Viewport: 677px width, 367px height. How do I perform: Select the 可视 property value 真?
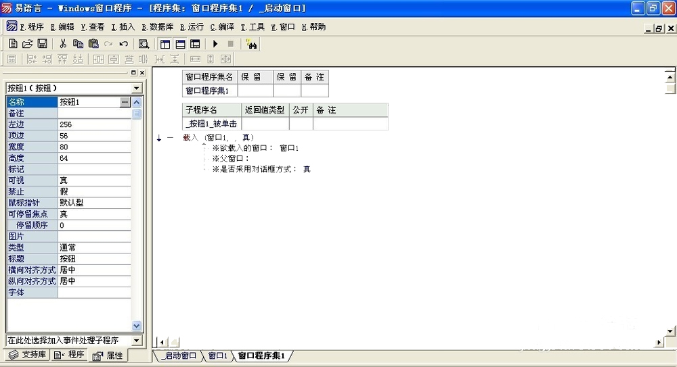point(94,180)
